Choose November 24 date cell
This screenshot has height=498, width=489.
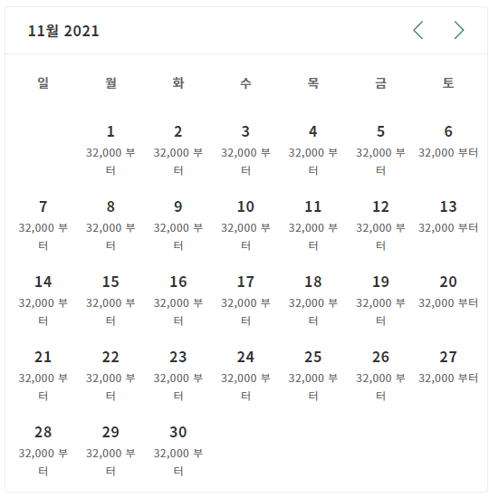coord(245,376)
